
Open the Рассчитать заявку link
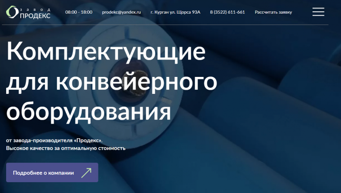[x=273, y=12]
